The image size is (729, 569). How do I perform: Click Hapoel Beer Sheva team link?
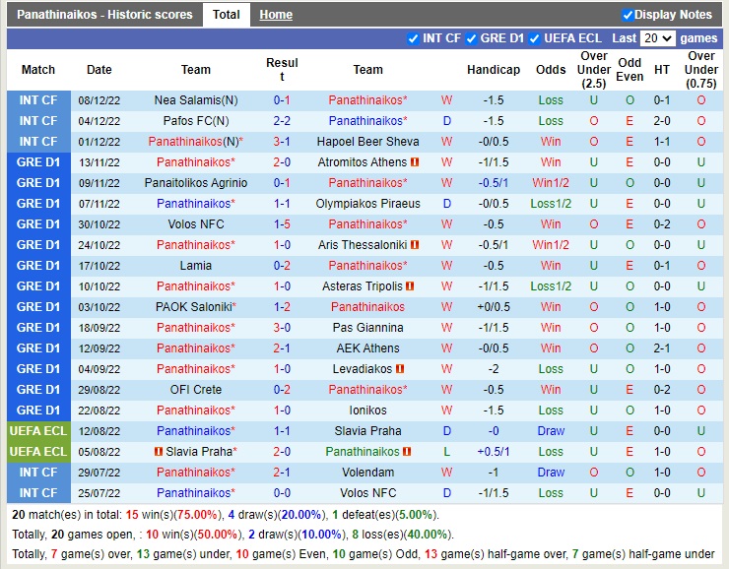point(367,142)
